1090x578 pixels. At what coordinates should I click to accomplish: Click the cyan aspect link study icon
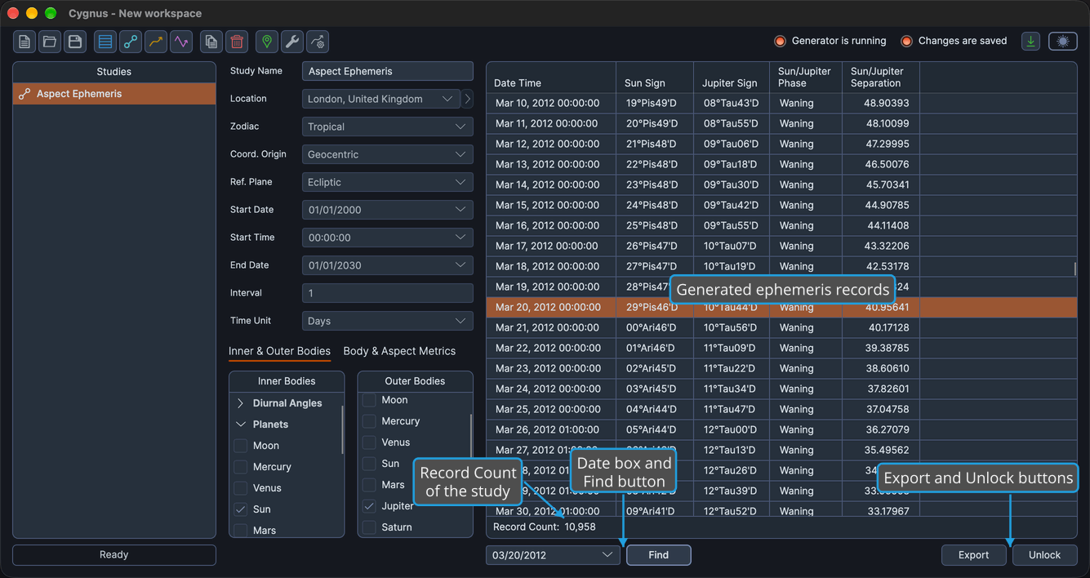click(131, 42)
